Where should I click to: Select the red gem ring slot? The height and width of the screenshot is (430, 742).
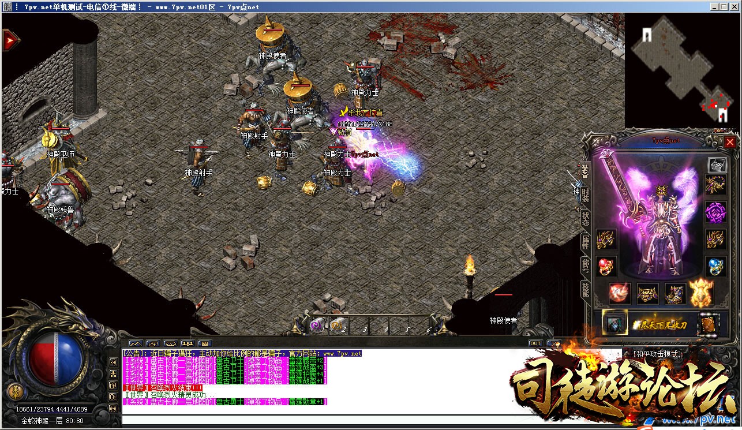(x=606, y=266)
